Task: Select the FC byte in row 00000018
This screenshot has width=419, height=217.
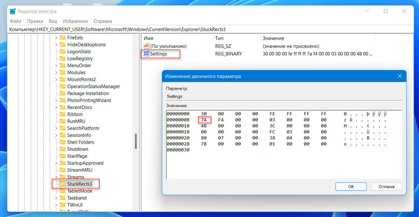Action: (x=272, y=132)
